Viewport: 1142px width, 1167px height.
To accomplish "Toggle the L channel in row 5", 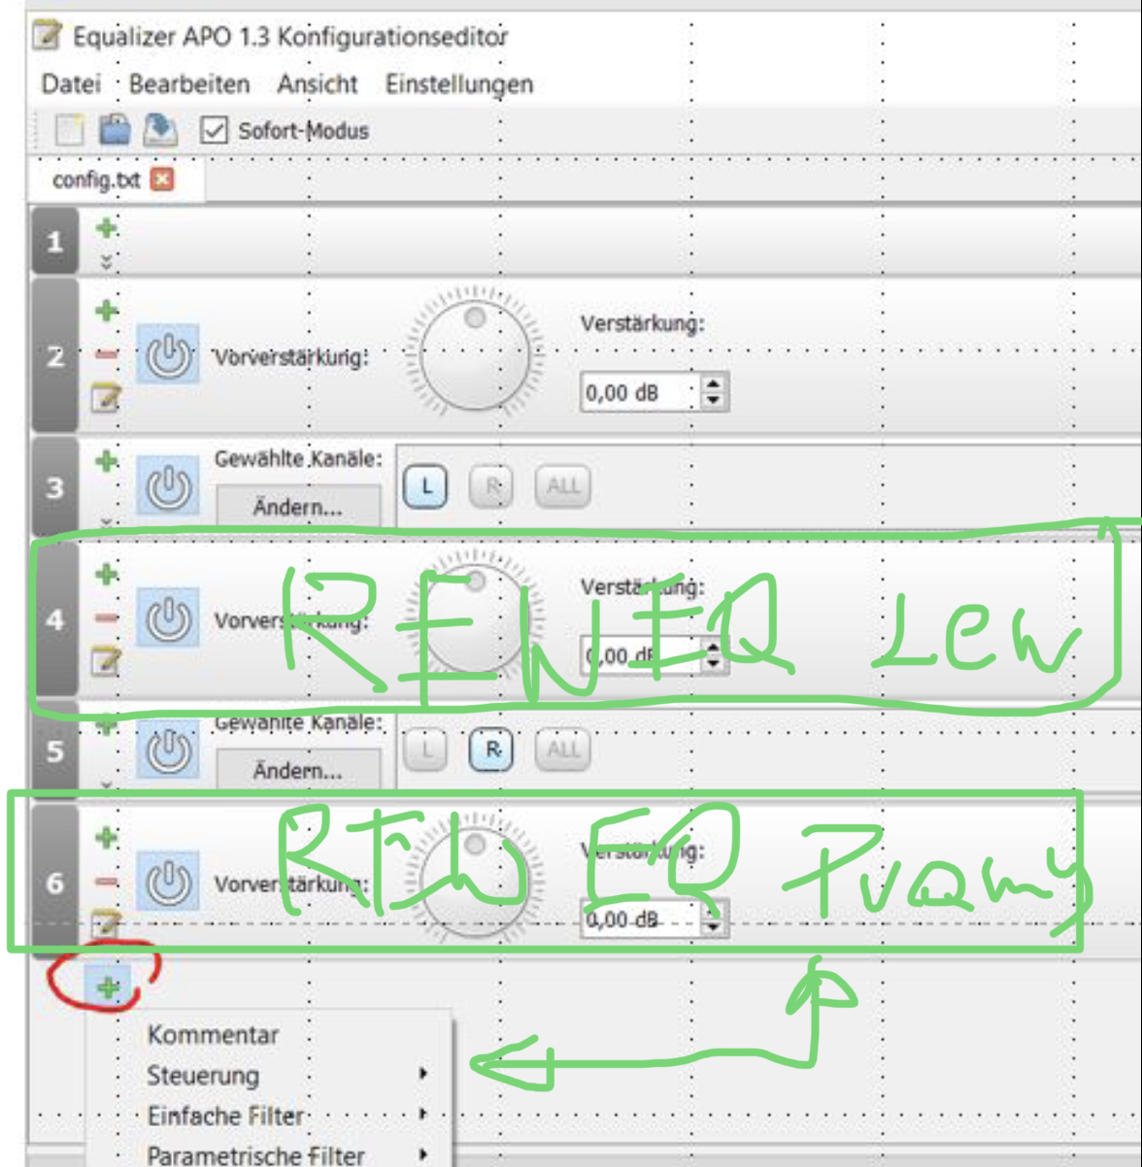I will coord(426,750).
